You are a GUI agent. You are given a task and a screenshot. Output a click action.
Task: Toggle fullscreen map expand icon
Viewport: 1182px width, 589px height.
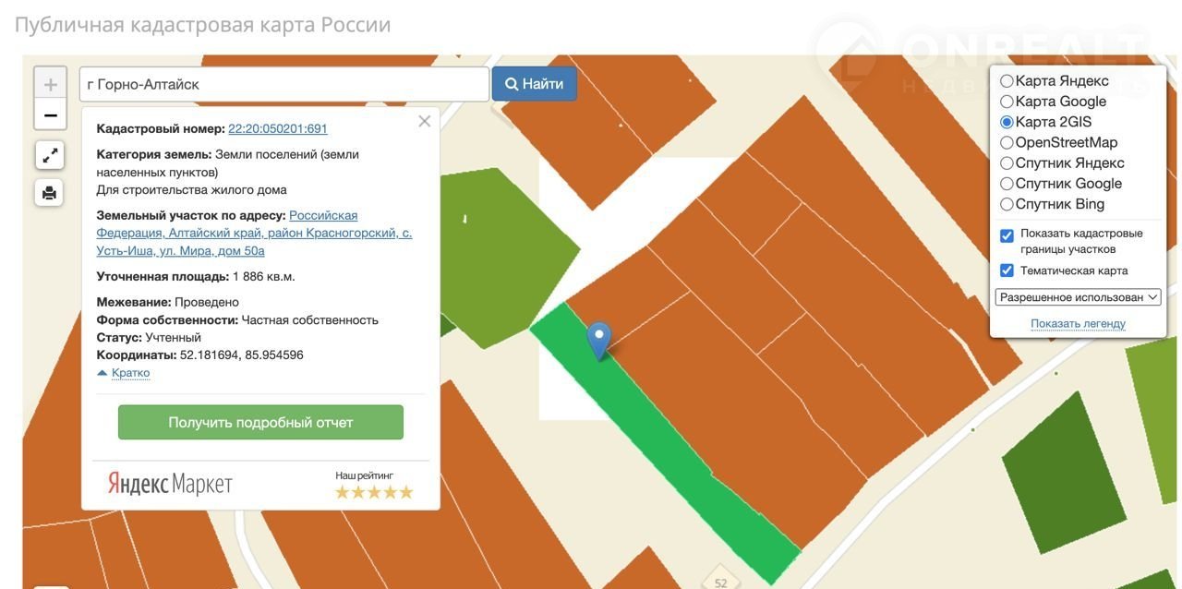pyautogui.click(x=50, y=155)
